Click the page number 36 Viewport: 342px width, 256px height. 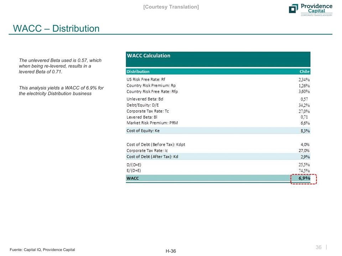tap(319, 247)
